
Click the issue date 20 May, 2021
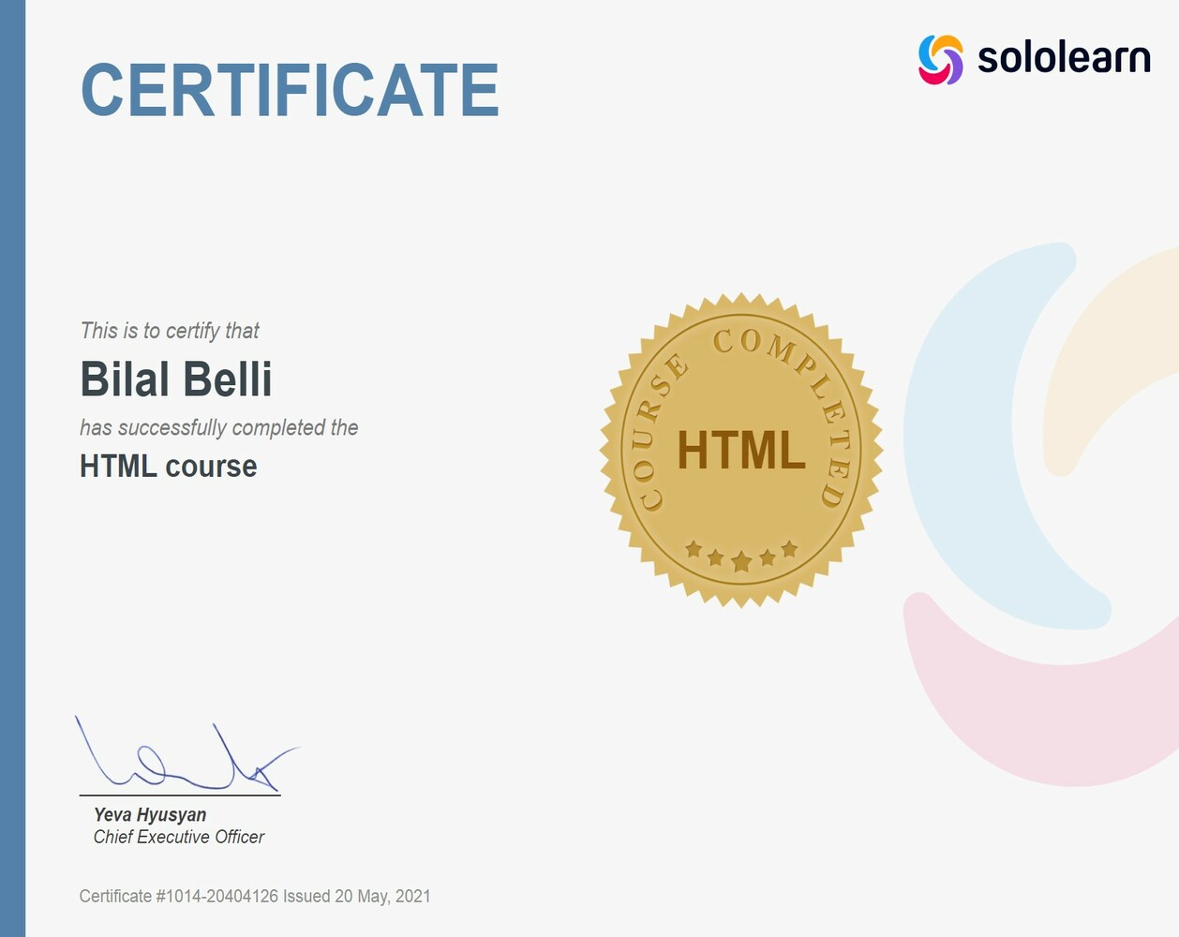pos(382,896)
